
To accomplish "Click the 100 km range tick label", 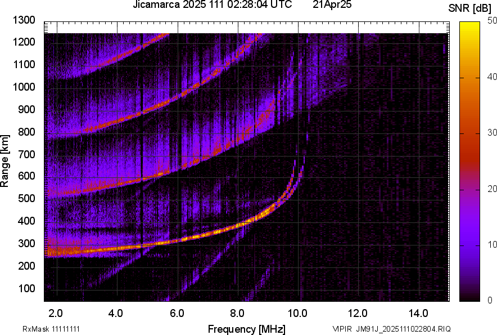I will point(26,288).
